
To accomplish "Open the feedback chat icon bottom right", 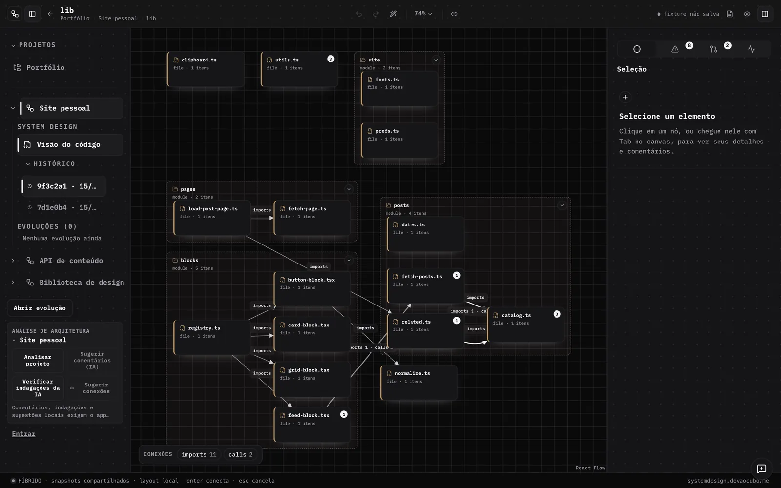I will [761, 468].
